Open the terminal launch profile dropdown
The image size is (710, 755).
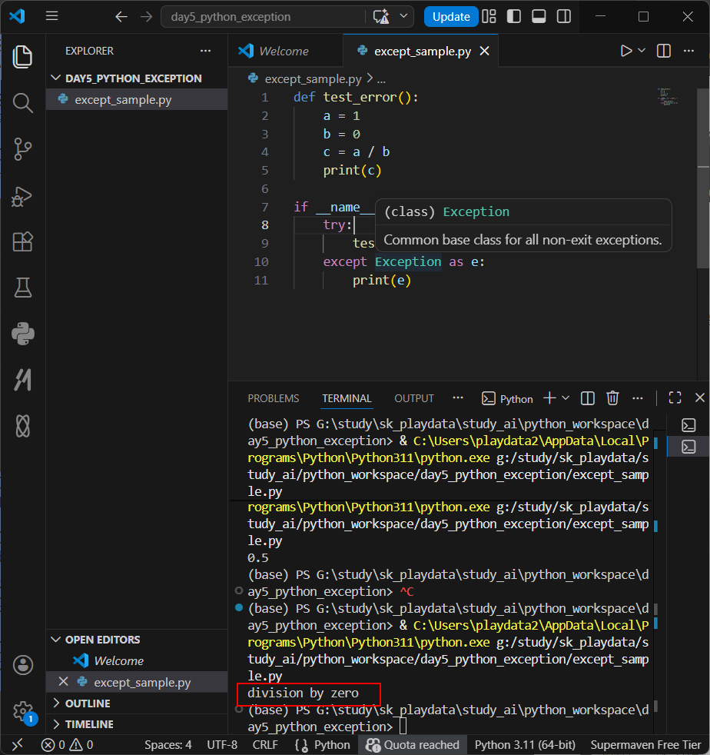[x=566, y=398]
